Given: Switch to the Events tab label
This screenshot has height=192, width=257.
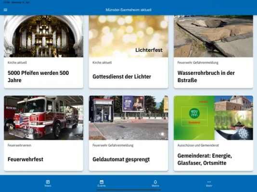Looking at the screenshot, I should pos(102,186).
